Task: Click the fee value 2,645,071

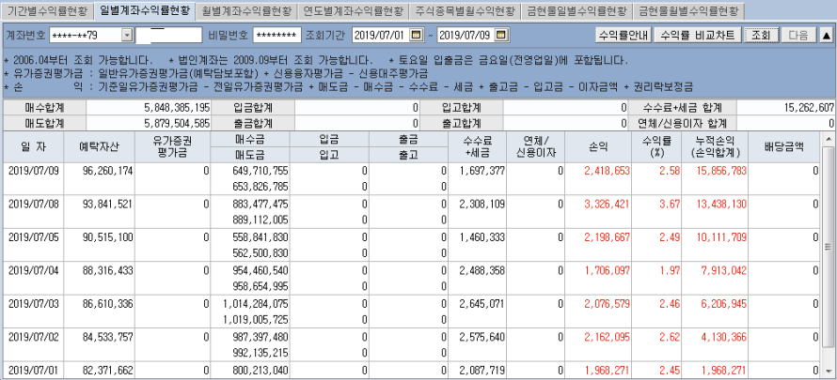Action: click(x=482, y=304)
